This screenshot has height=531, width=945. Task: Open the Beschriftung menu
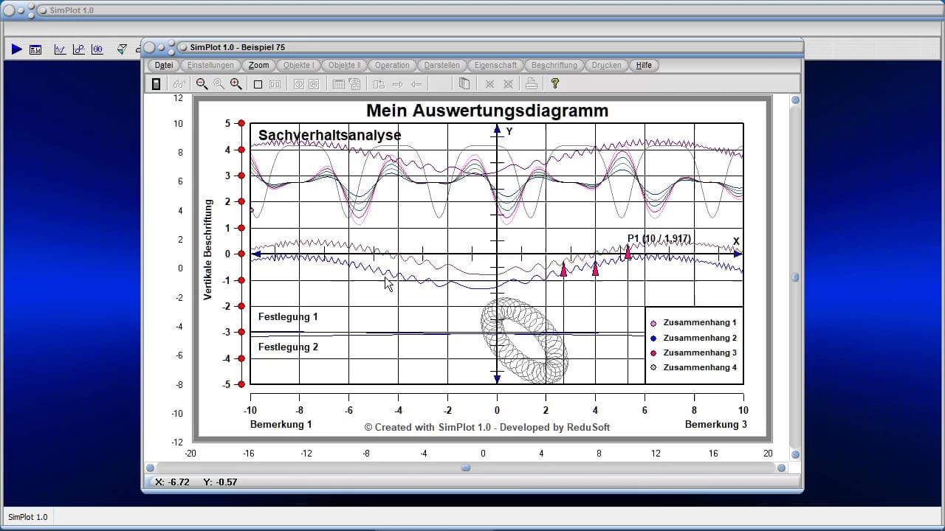click(x=554, y=65)
